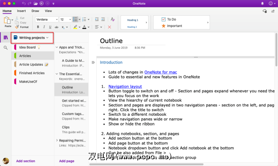
Task: Toggle the bulleted list button
Action: (x=76, y=19)
